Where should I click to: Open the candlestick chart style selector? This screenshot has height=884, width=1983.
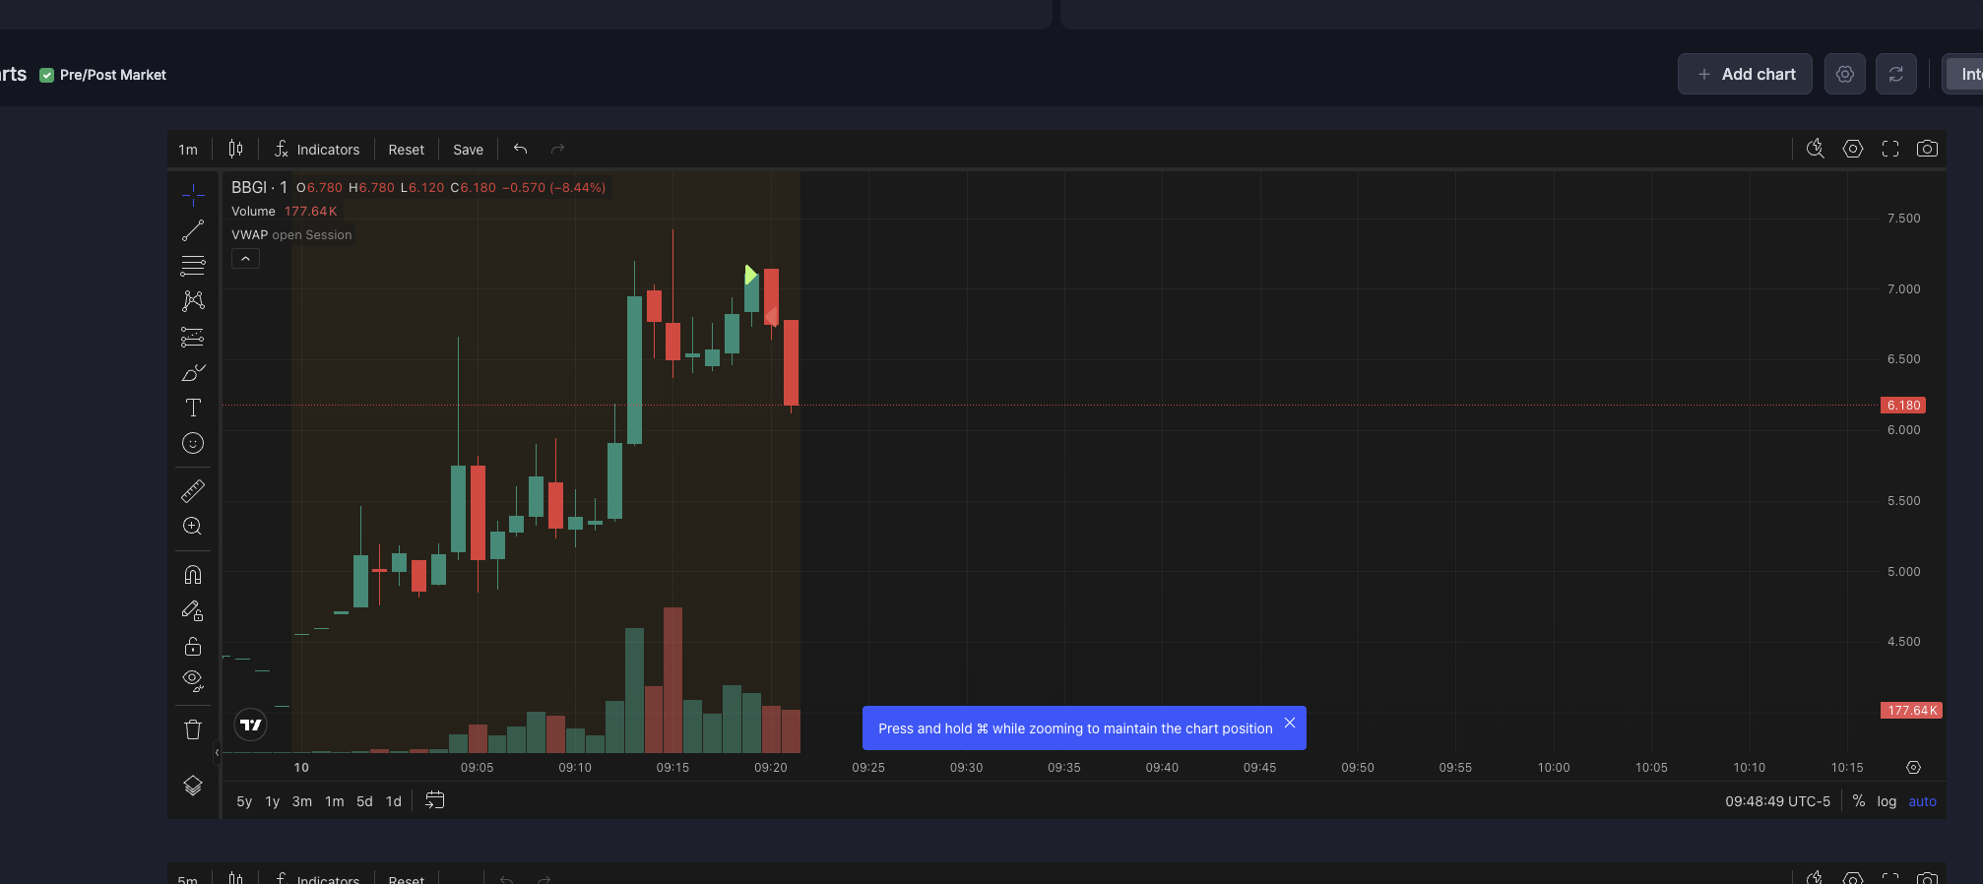[x=235, y=149]
